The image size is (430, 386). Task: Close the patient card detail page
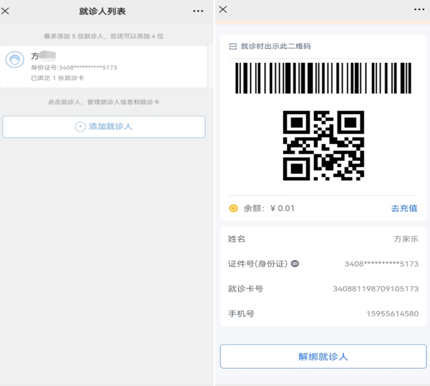coord(223,10)
